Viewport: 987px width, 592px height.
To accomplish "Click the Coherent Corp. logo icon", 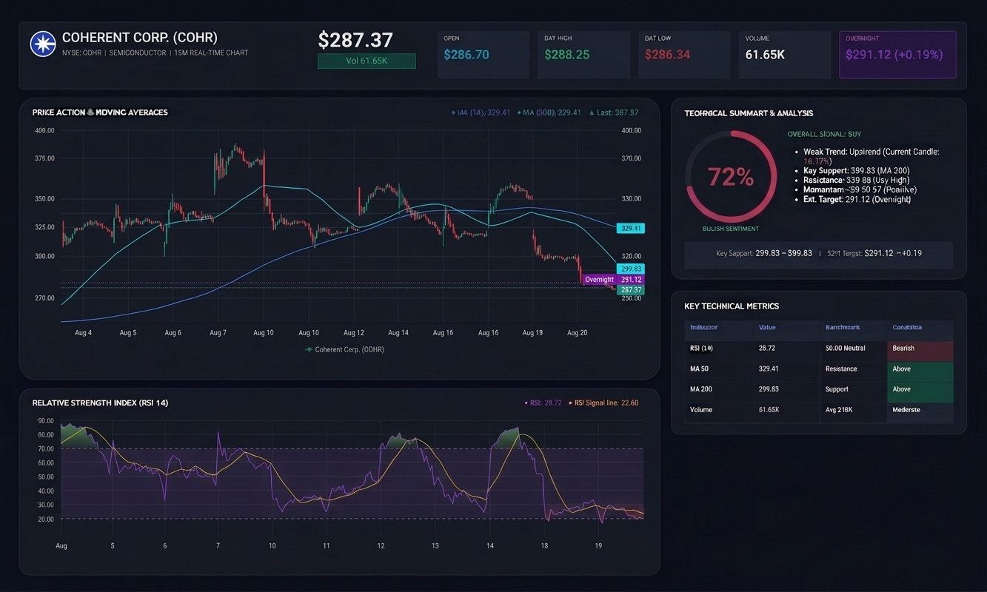I will [43, 44].
